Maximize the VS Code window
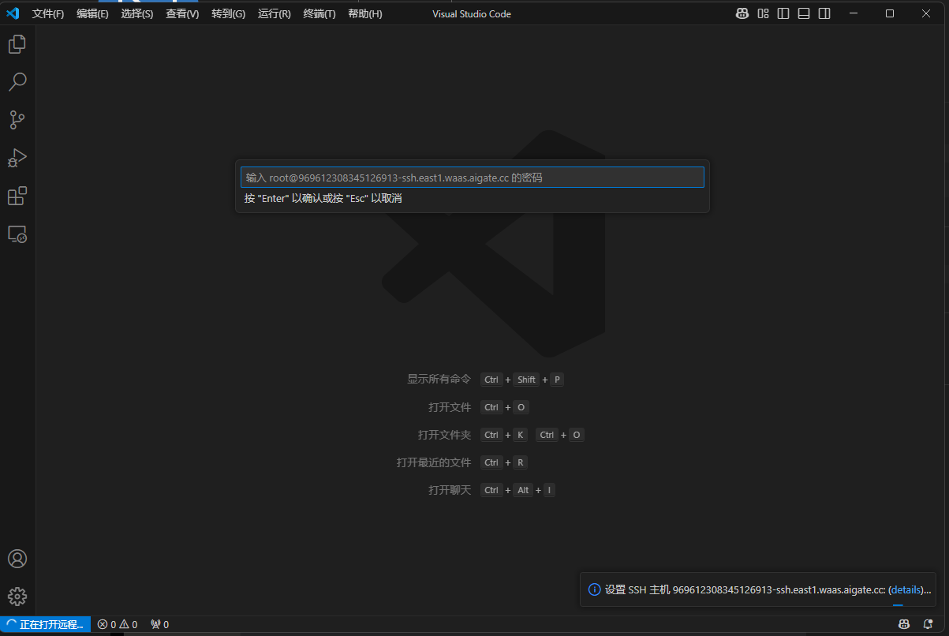The width and height of the screenshot is (949, 636). (x=890, y=13)
